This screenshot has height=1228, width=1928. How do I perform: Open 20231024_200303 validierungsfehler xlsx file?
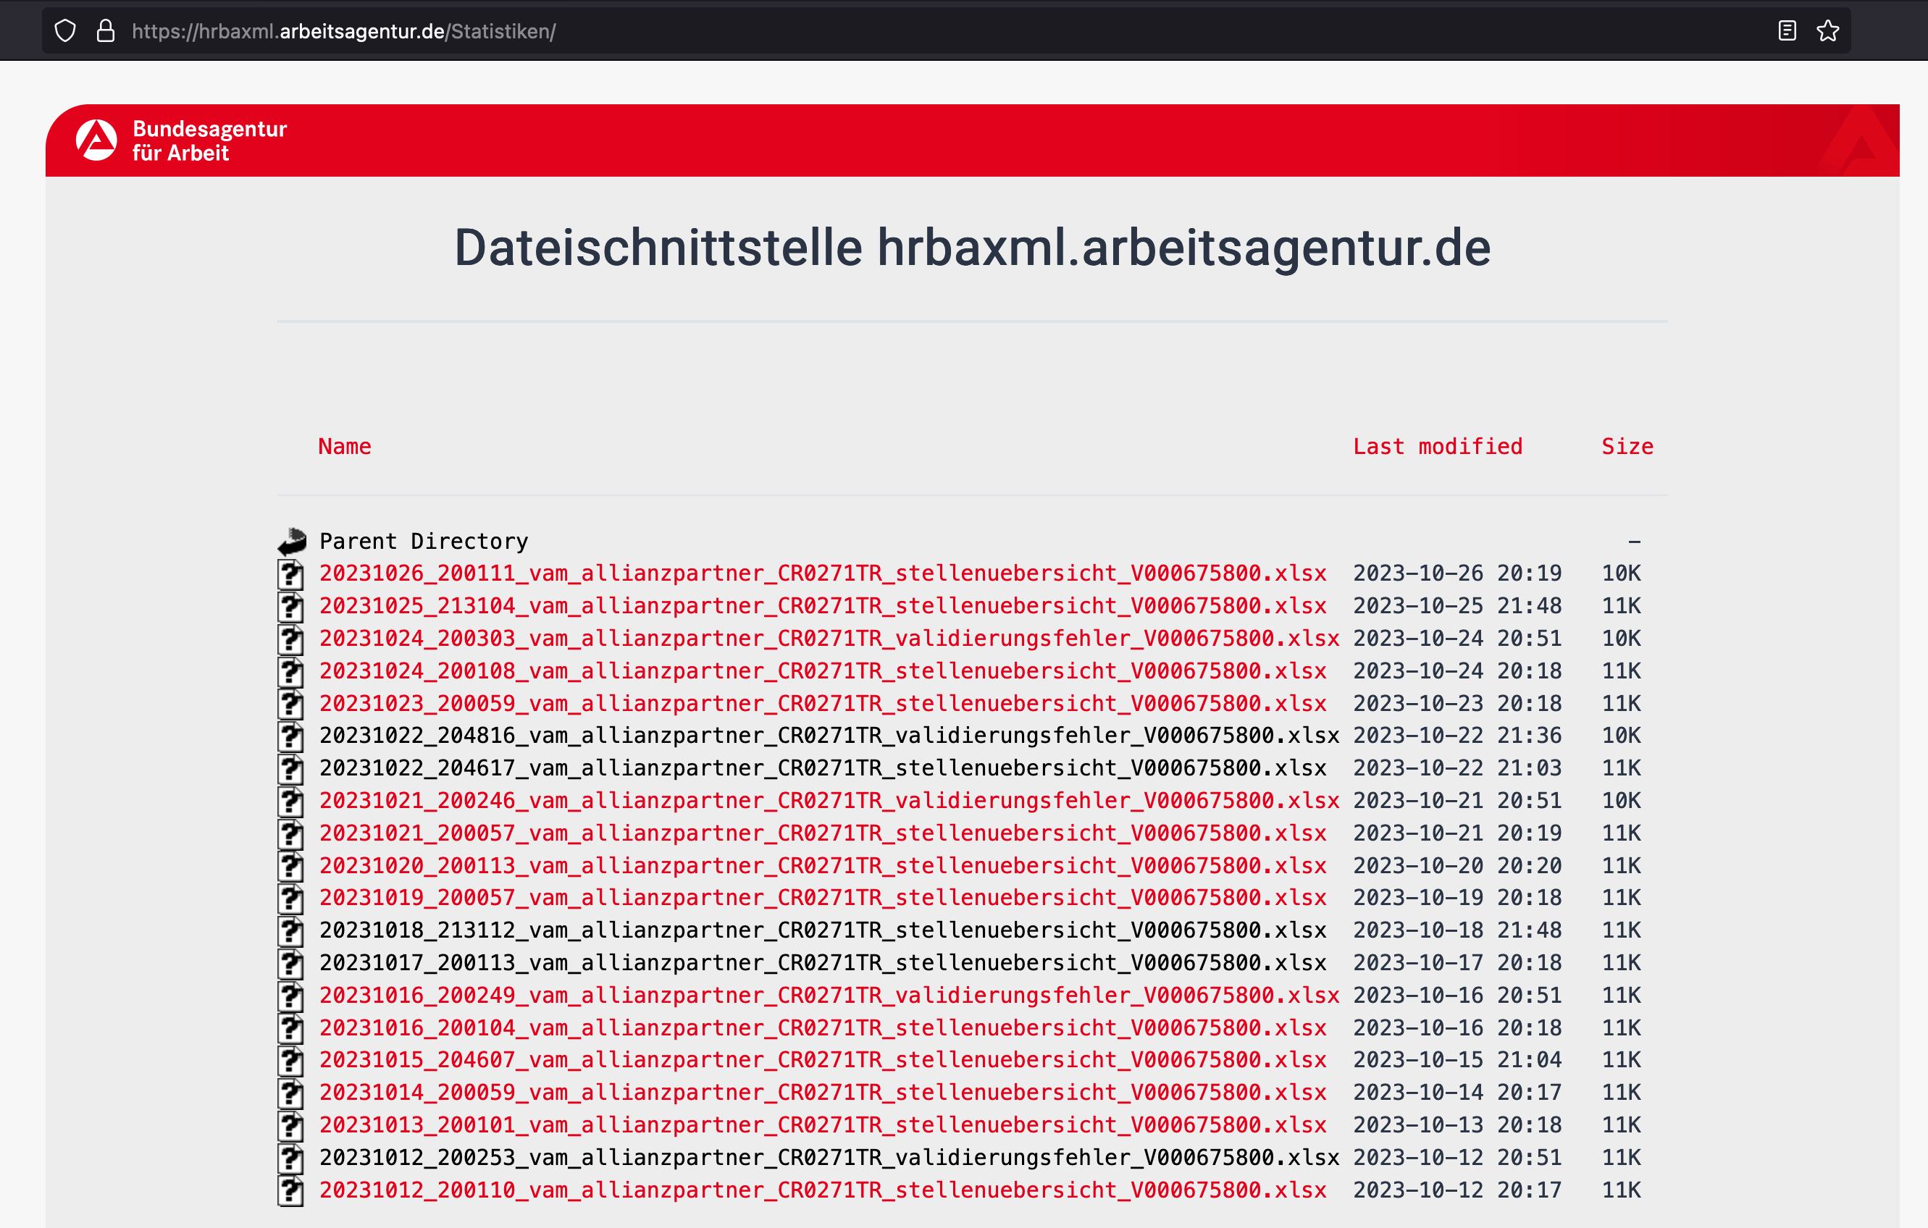tap(829, 638)
